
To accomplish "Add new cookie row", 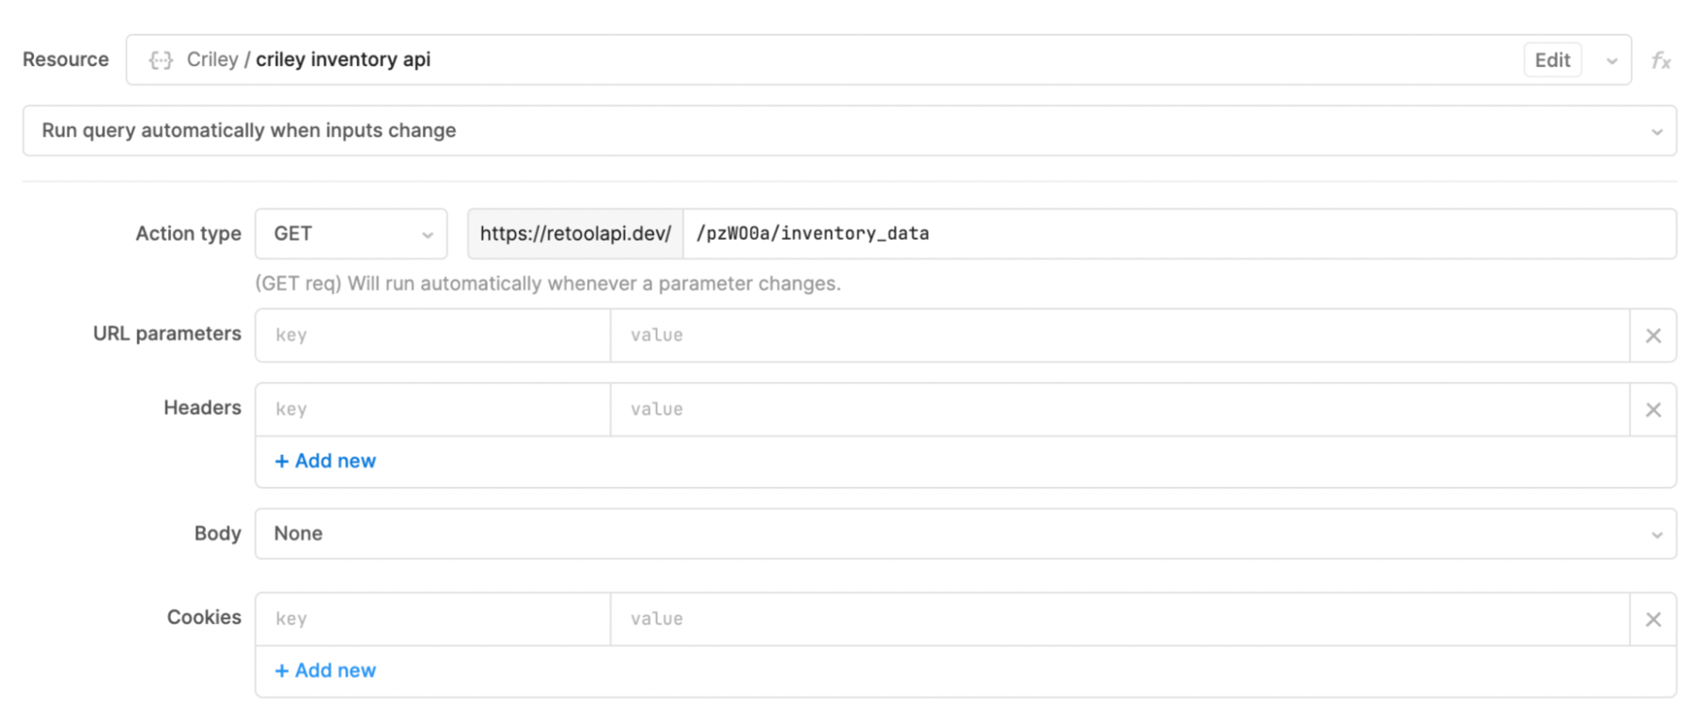I will click(325, 670).
